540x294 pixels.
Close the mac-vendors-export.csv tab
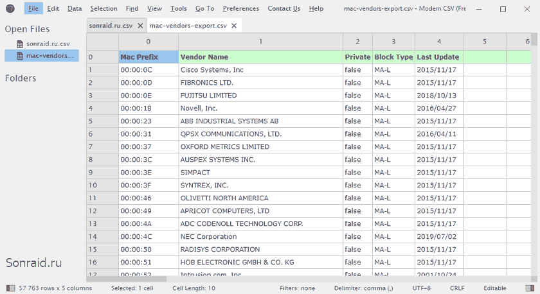pos(234,26)
